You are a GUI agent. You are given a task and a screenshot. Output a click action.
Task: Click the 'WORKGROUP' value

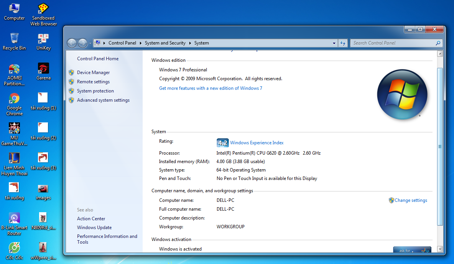[230, 227]
